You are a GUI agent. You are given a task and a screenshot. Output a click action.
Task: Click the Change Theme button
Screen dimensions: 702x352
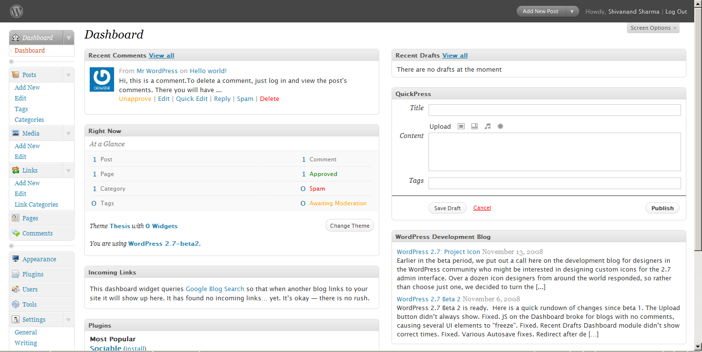click(350, 226)
